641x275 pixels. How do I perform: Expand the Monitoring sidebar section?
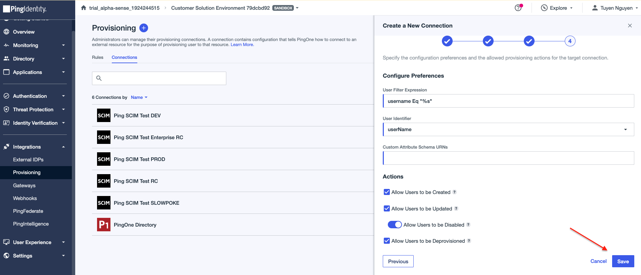[63, 45]
